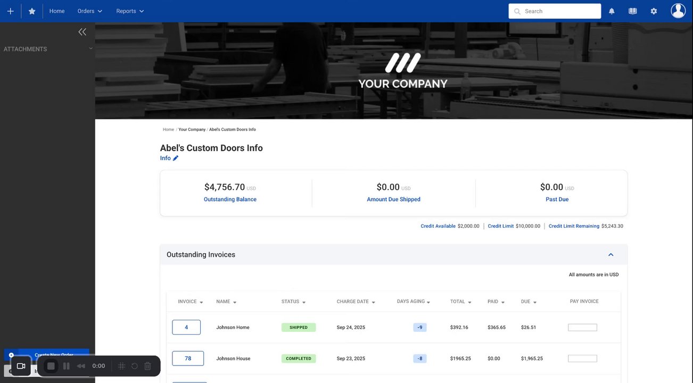Collapse the sidebar with double-chevron icon
The image size is (693, 383).
[x=82, y=32]
